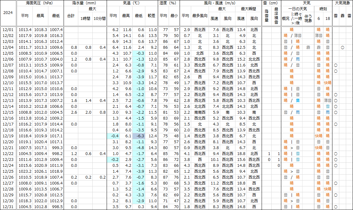Click the 快晴 symbol at 6時 on 12/19
The image size is (353, 210).
318,136
